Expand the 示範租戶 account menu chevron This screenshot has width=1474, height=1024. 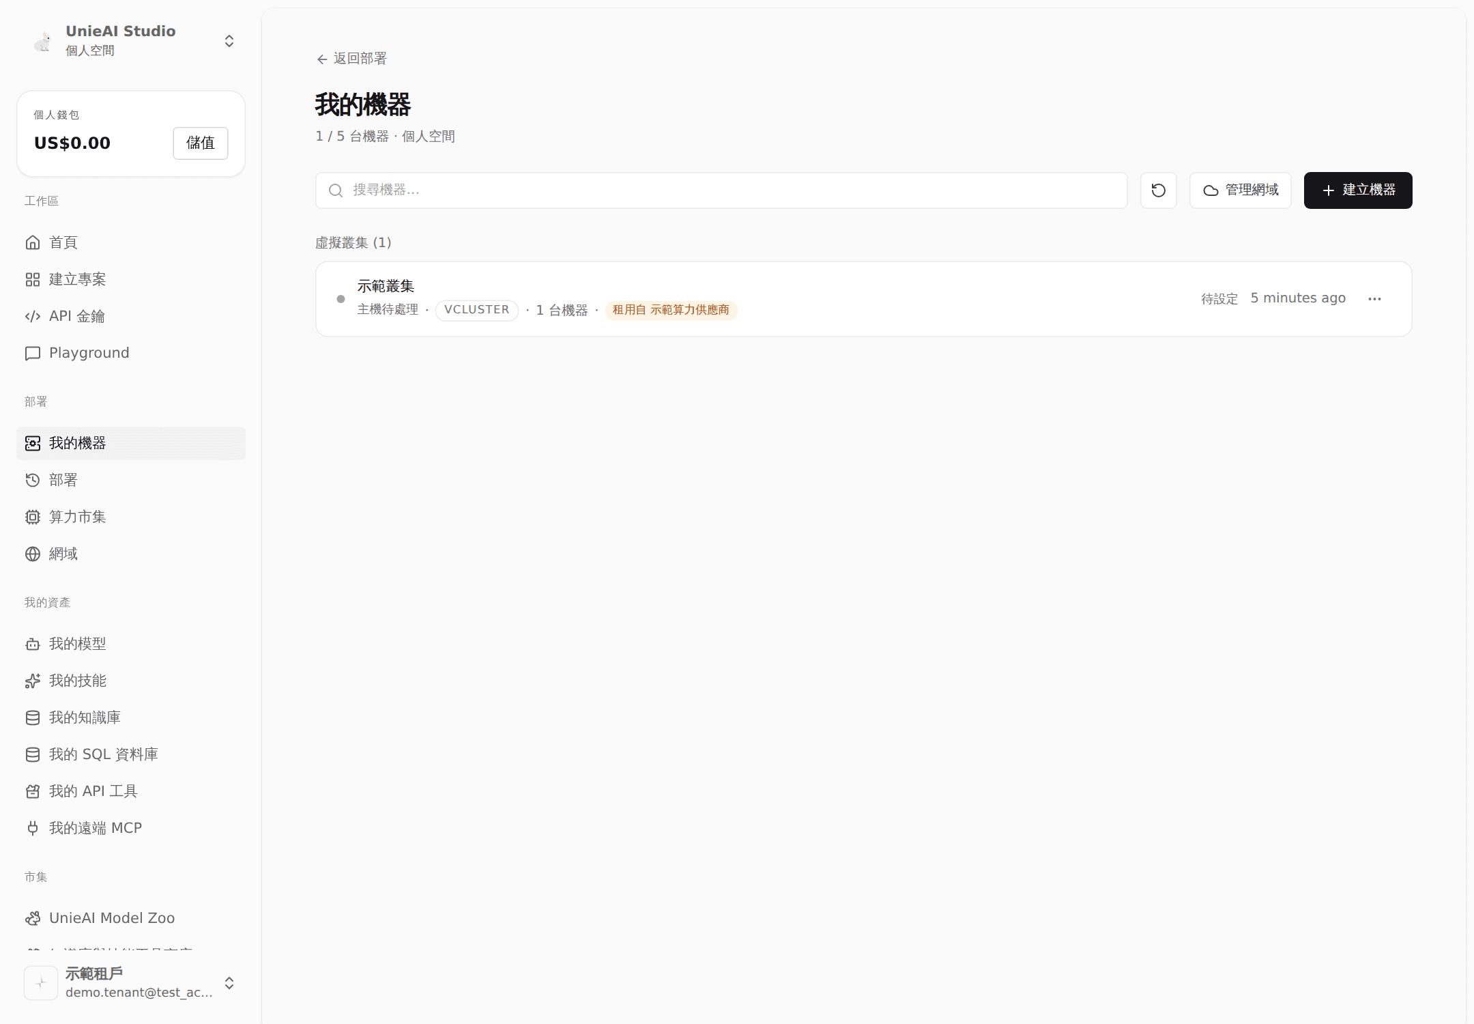click(229, 983)
